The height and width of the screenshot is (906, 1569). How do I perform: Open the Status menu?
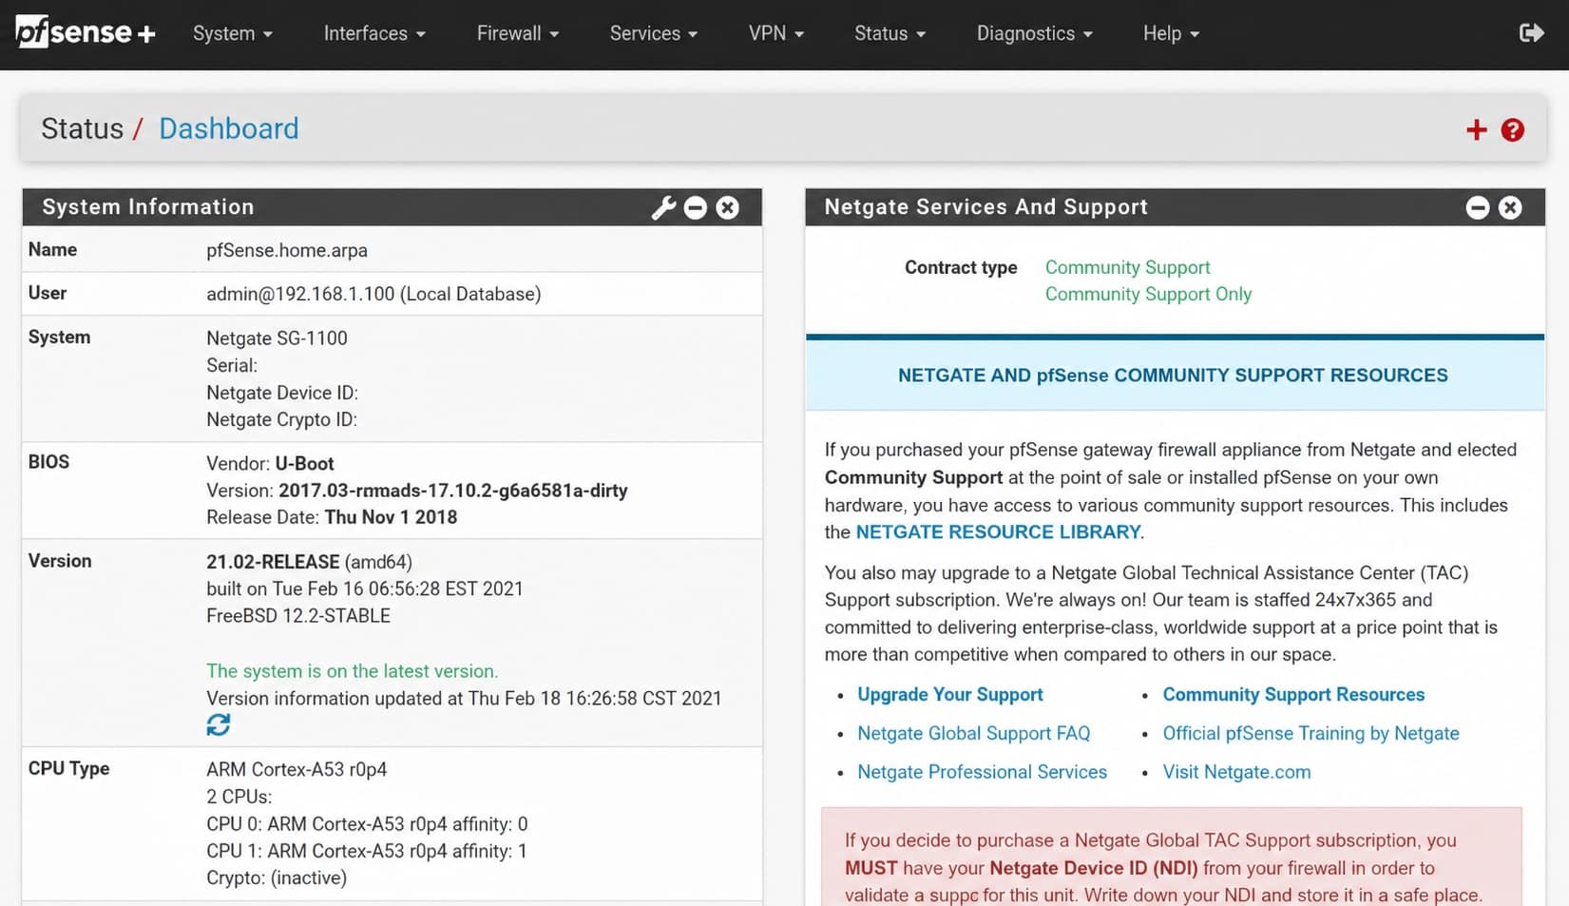pos(890,33)
